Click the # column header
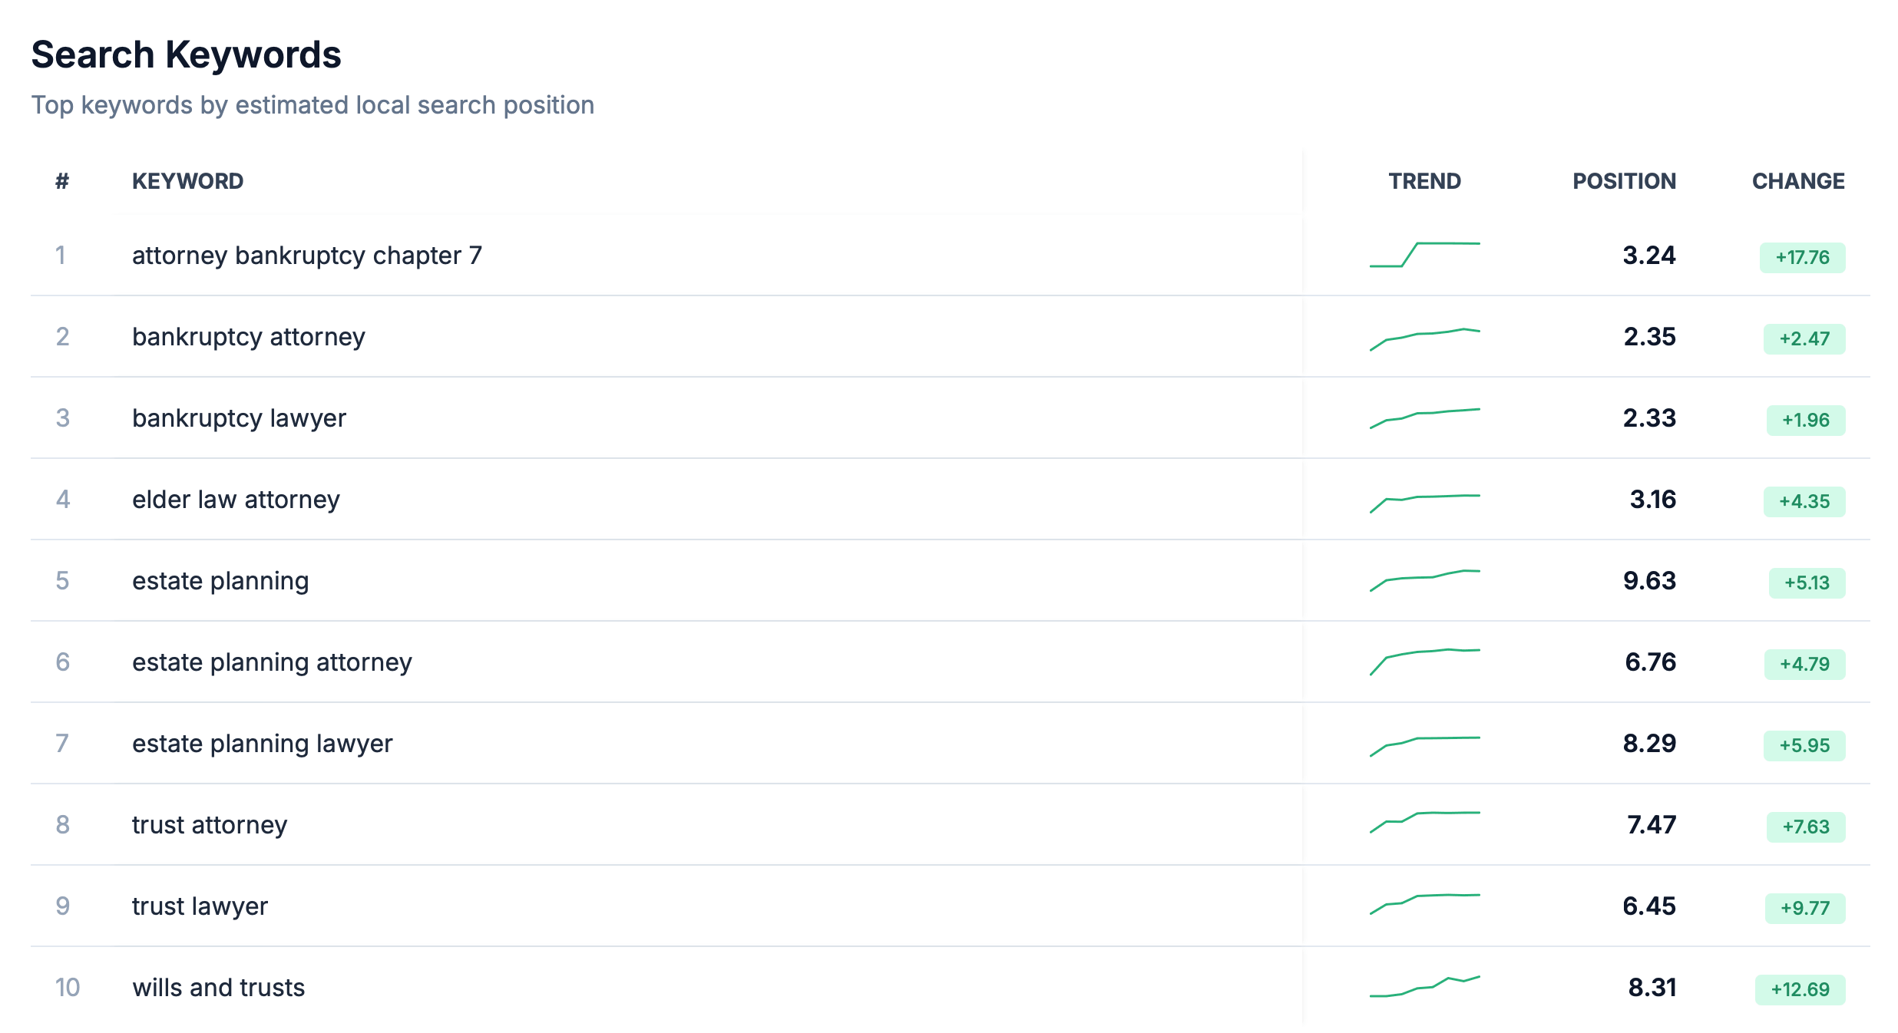The image size is (1898, 1033). point(62,181)
